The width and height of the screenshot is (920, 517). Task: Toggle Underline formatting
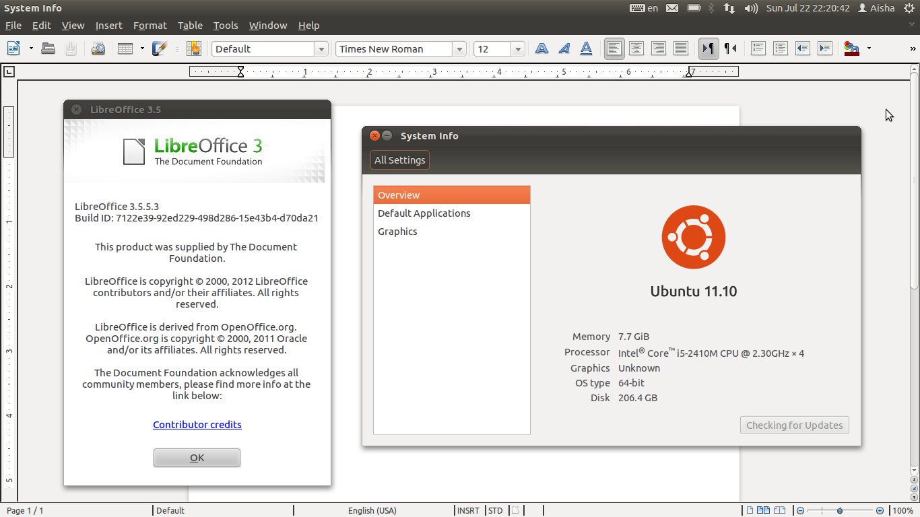586,48
